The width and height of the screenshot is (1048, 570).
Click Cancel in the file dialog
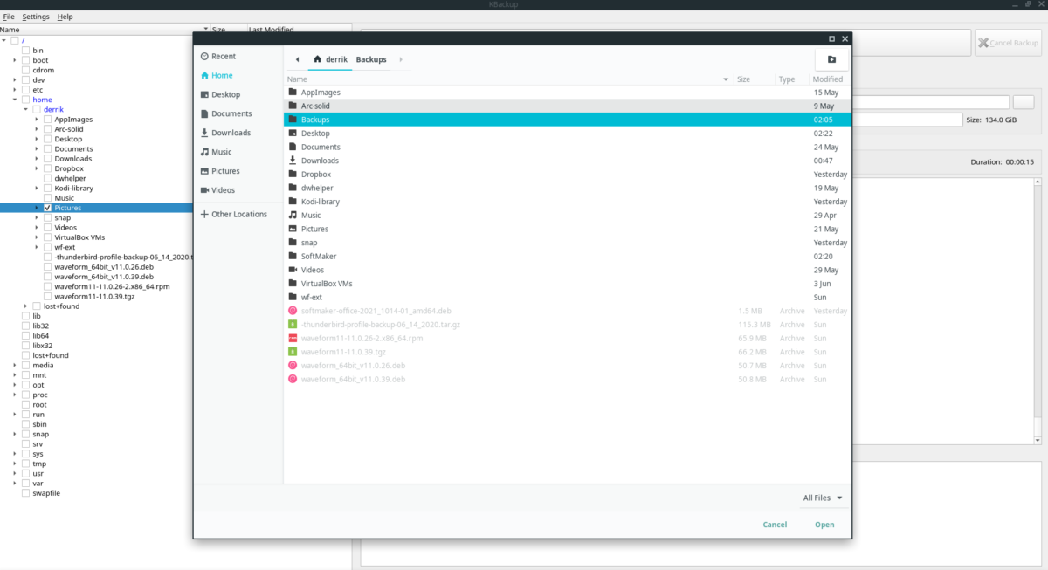[x=775, y=525]
